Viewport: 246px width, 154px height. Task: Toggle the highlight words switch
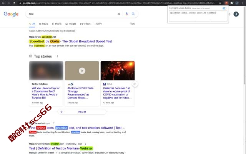tap(224, 8)
